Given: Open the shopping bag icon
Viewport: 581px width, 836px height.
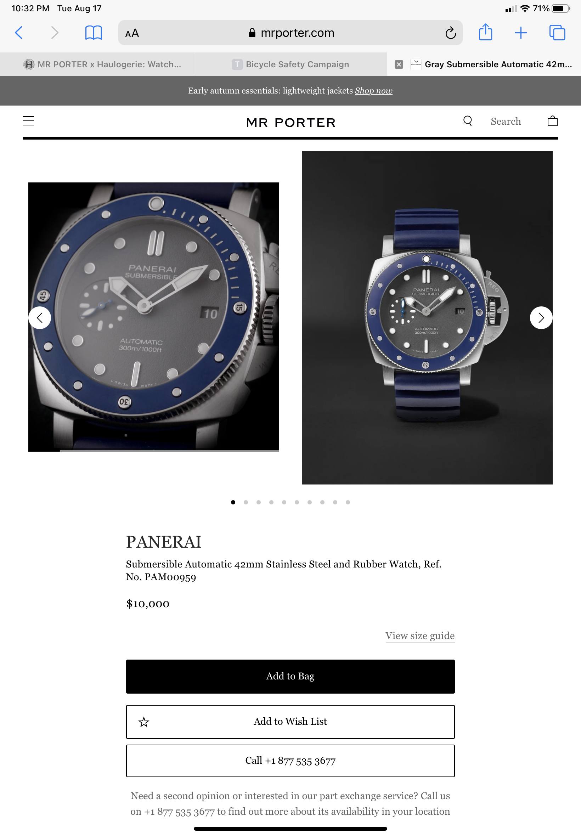Looking at the screenshot, I should coord(552,121).
